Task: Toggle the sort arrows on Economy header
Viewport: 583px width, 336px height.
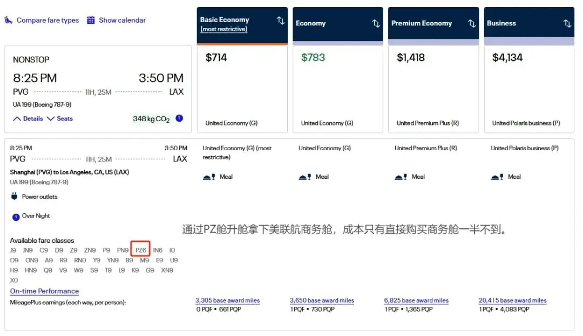Action: click(376, 24)
